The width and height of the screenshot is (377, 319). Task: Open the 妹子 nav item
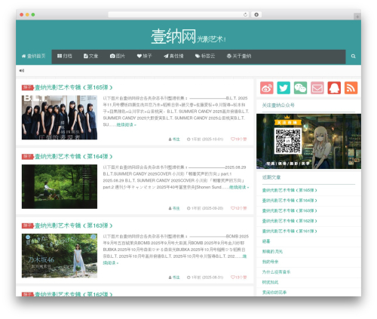click(x=144, y=56)
